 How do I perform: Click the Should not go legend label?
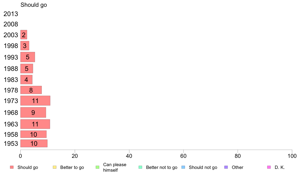pos(203,167)
